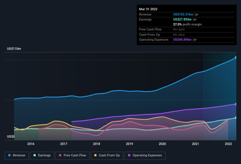Viewport: 241px width, 164px height.
Task: Click the US$110m y-axis label
Action: [14, 49]
